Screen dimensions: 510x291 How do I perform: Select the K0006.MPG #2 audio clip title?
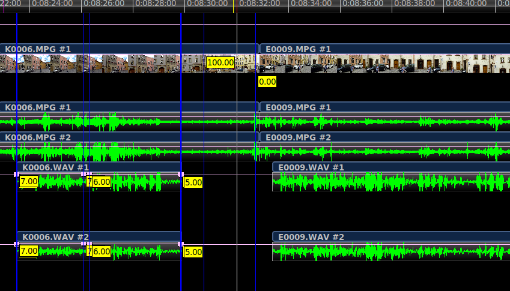point(38,137)
